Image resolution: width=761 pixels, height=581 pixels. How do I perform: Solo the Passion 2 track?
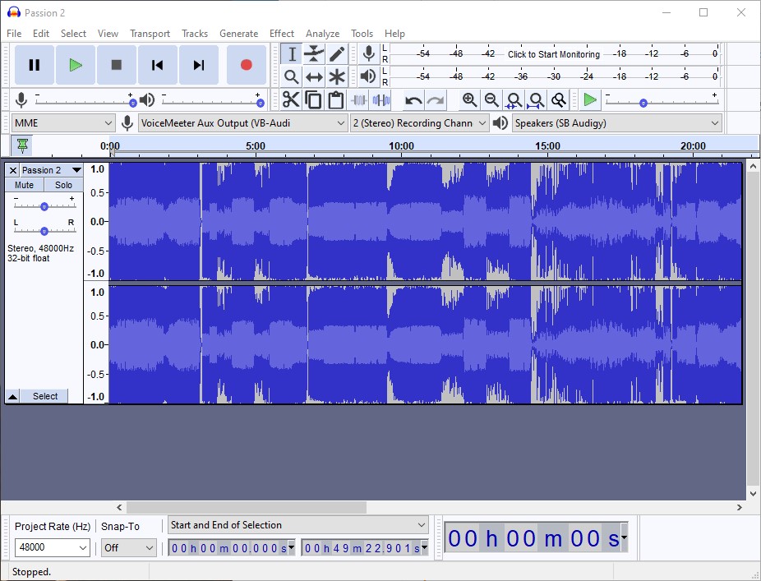coord(63,185)
